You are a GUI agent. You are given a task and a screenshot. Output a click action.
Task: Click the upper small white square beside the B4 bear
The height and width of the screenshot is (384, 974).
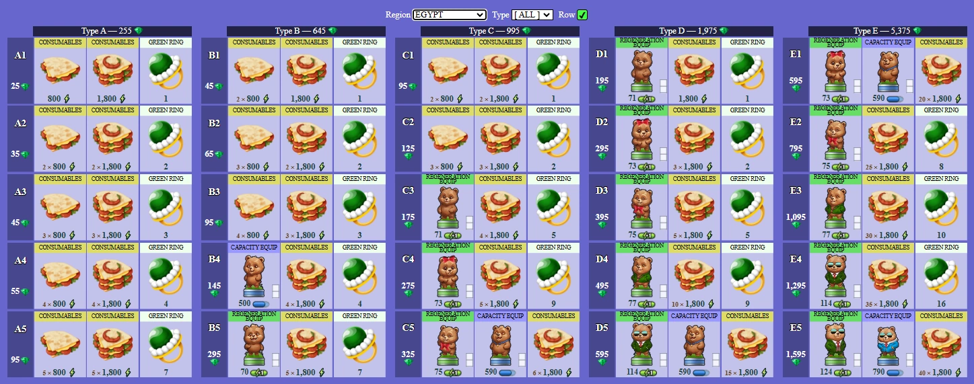[275, 289]
